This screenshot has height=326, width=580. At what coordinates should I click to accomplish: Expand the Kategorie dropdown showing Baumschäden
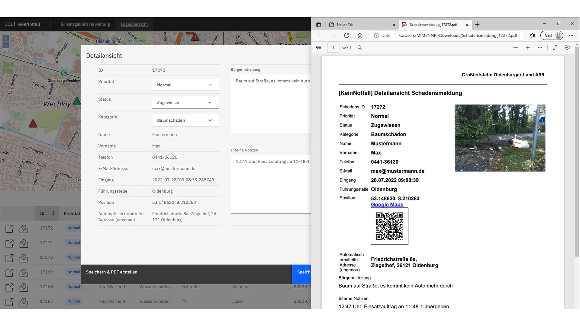pyautogui.click(x=185, y=120)
